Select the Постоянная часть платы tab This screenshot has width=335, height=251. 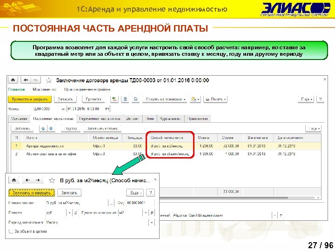click(x=53, y=119)
